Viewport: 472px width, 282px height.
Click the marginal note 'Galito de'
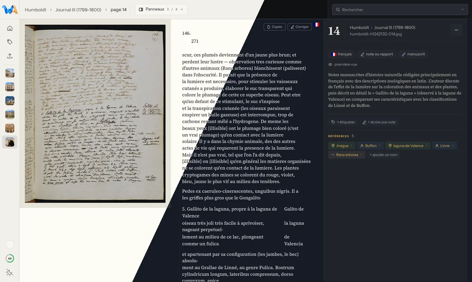294,209
